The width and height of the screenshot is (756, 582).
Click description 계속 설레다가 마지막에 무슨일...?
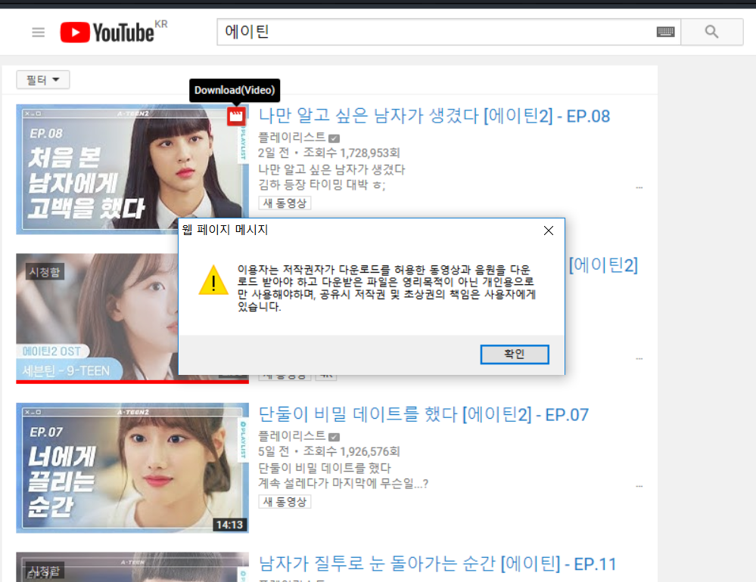tap(344, 483)
